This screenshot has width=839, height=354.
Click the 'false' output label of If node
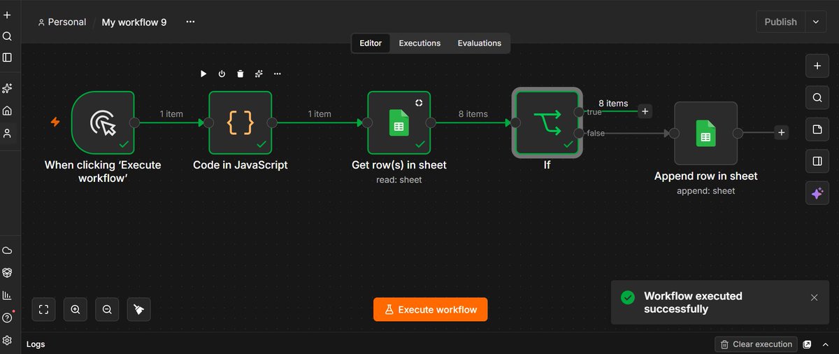(x=595, y=133)
